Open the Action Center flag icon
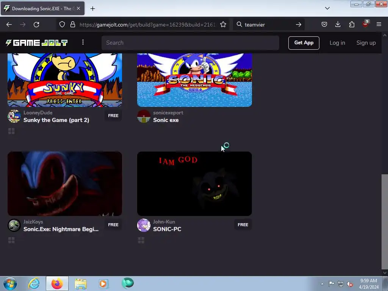 click(331, 284)
